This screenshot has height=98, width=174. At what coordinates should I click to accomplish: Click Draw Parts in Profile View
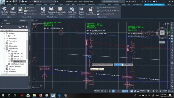tap(107, 8)
